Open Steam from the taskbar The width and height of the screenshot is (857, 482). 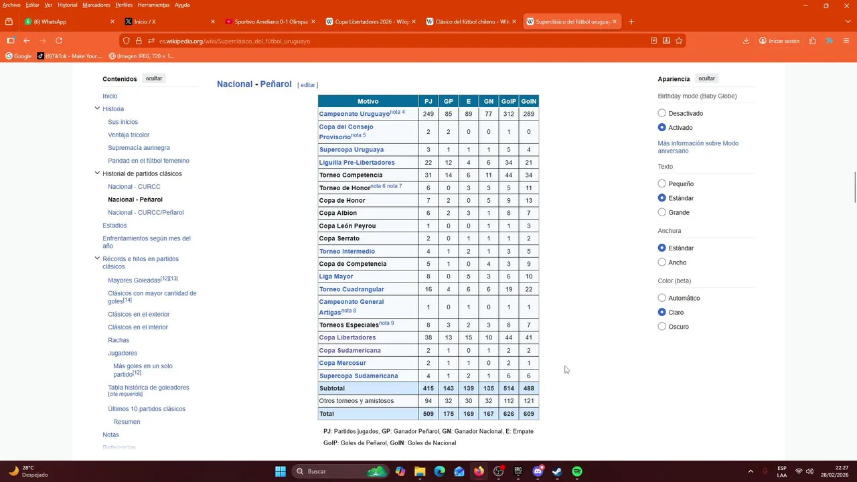(557, 471)
